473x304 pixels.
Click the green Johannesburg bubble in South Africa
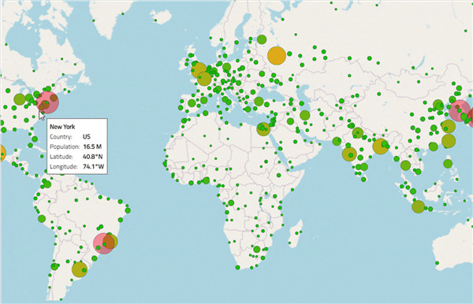coord(257,249)
